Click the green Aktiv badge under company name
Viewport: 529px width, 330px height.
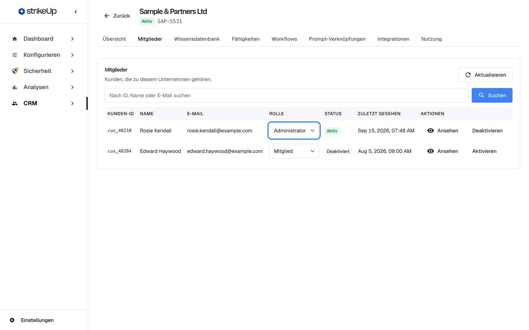tap(147, 21)
